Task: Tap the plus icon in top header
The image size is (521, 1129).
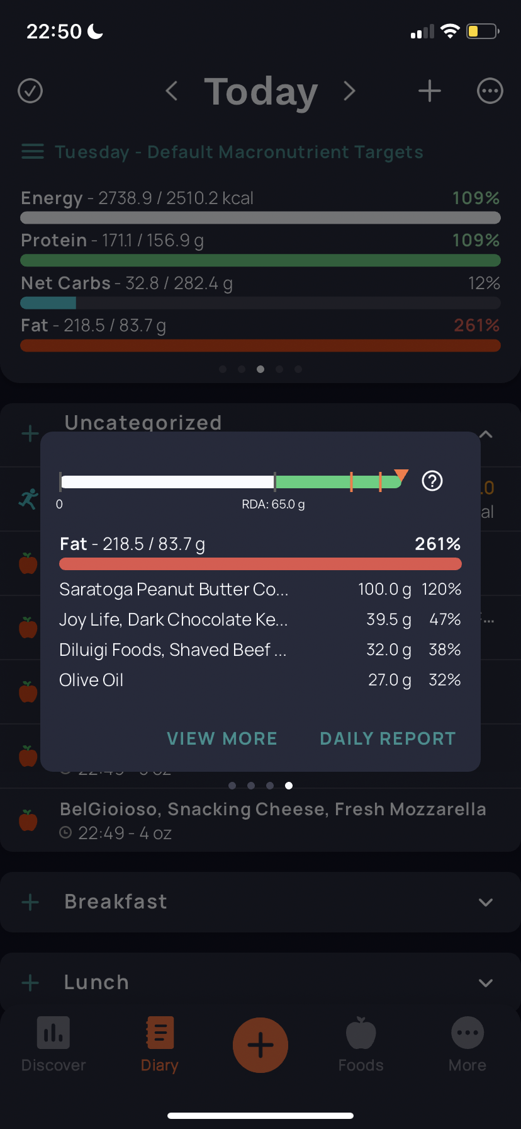Action: pos(430,91)
